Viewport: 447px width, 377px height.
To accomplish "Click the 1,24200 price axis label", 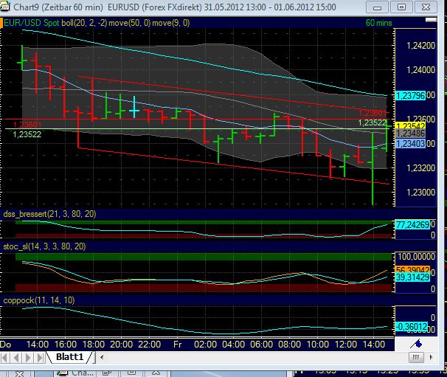I will [x=420, y=45].
